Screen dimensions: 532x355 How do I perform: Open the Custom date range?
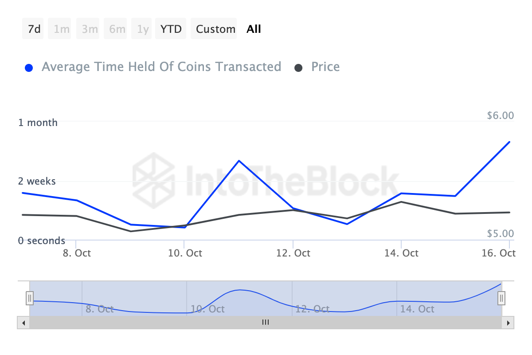[215, 29]
